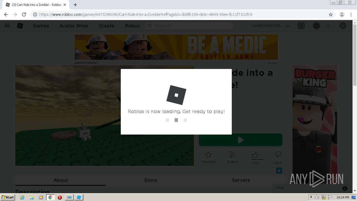Click the browser address bar URL
The height and width of the screenshot is (201, 357).
point(146,15)
